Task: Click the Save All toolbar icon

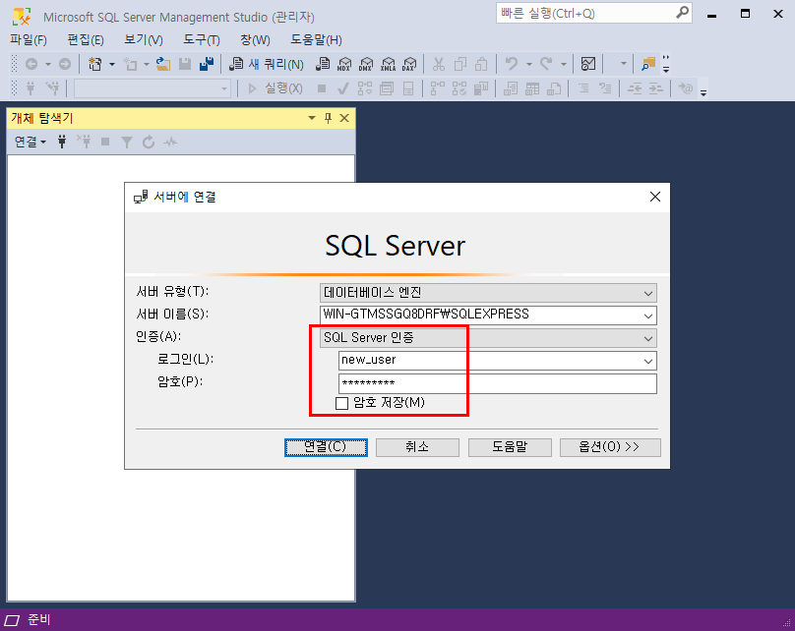Action: (207, 64)
